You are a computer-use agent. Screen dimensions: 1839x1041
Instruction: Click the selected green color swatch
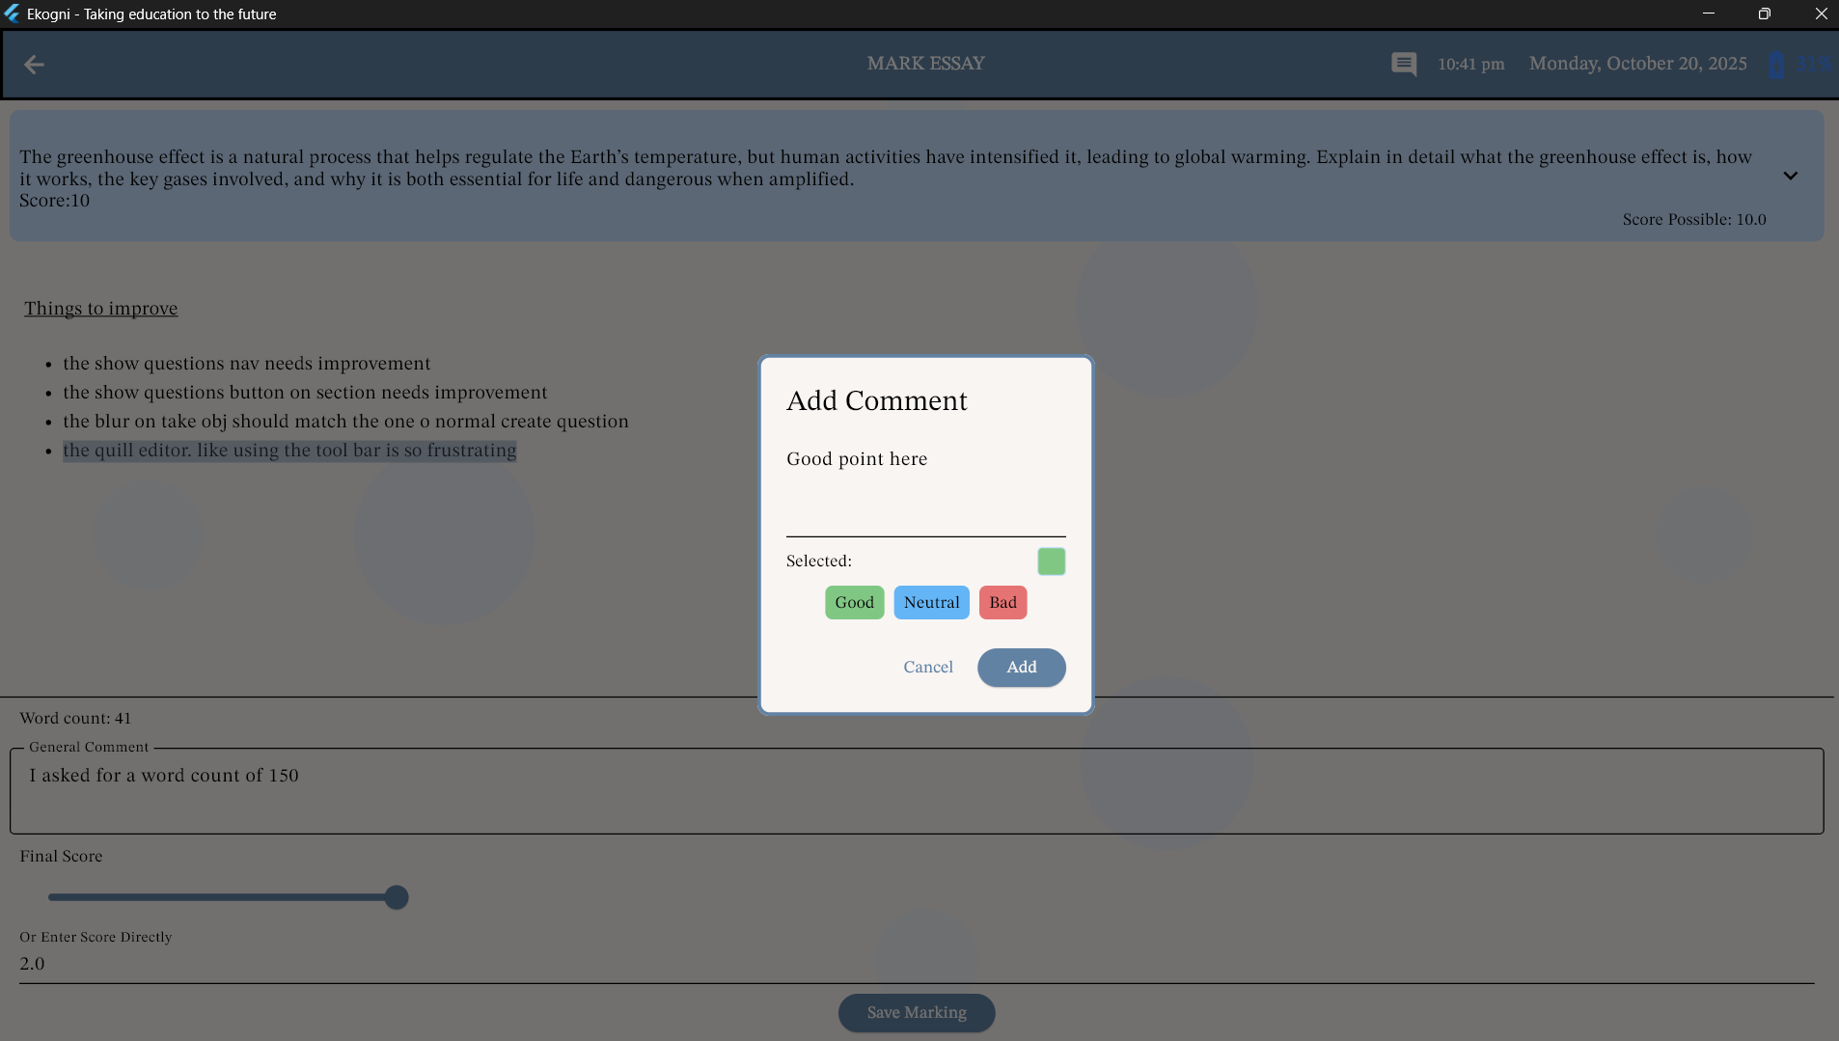pyautogui.click(x=1051, y=562)
